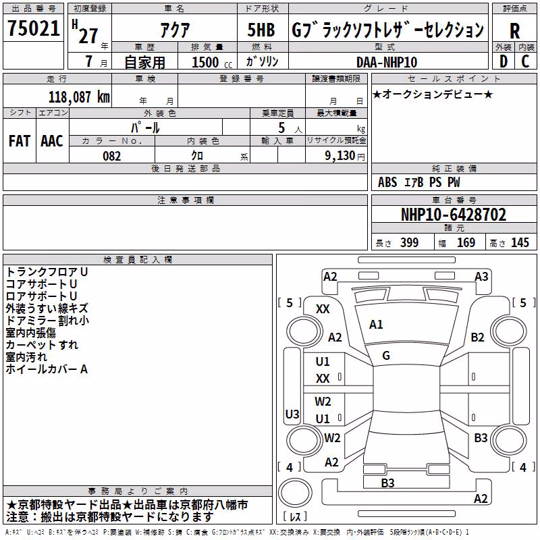Viewport: 540px width, 540px height.
Task: Click B3 mark on right rear fender
Action: pos(481,438)
